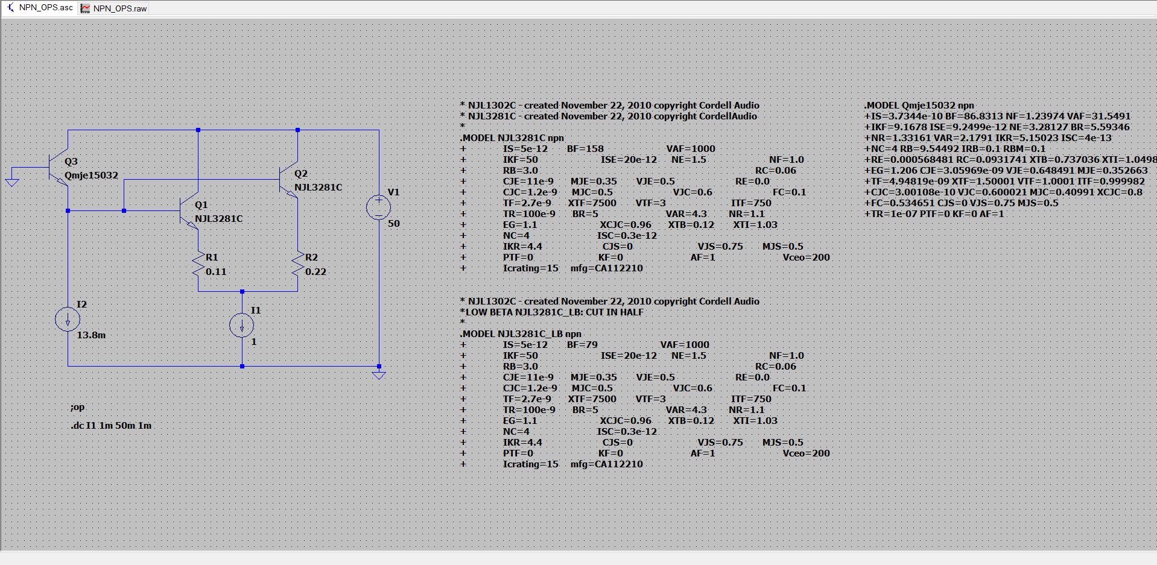Click the R1 value 0.11

tap(216, 272)
